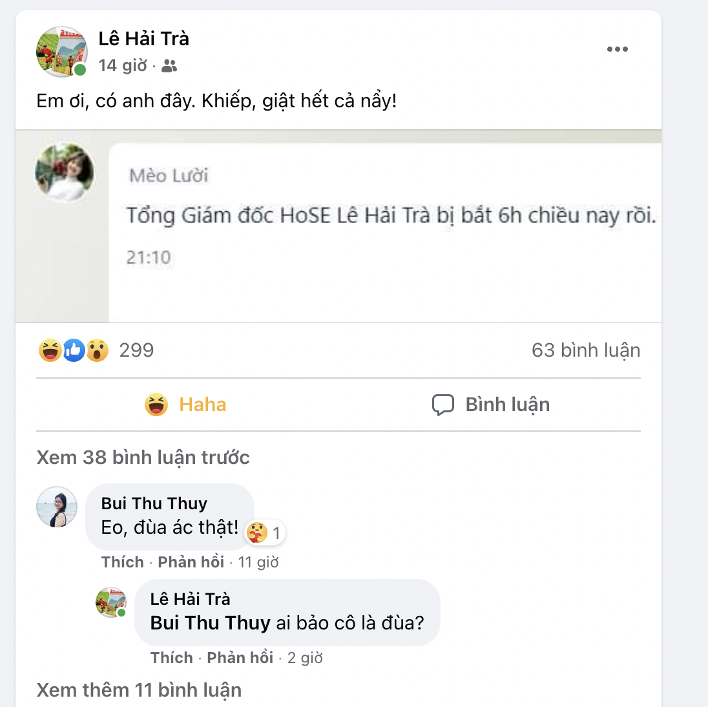Click the comment speech-bubble icon next to Bình luận
The width and height of the screenshot is (708, 707).
tap(443, 404)
